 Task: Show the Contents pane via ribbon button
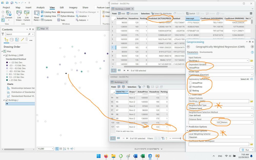click(x=46, y=20)
